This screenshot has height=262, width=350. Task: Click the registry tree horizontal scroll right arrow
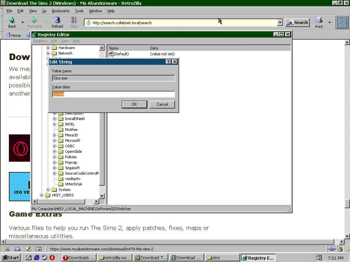click(96, 202)
